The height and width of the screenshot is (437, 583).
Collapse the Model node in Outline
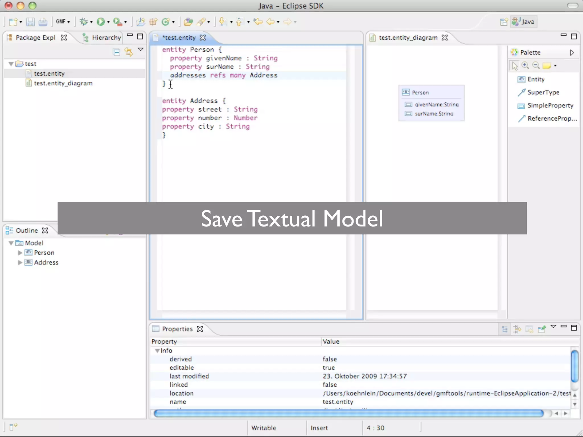[x=11, y=243]
